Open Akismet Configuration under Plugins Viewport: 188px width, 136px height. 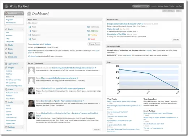tap(14, 86)
